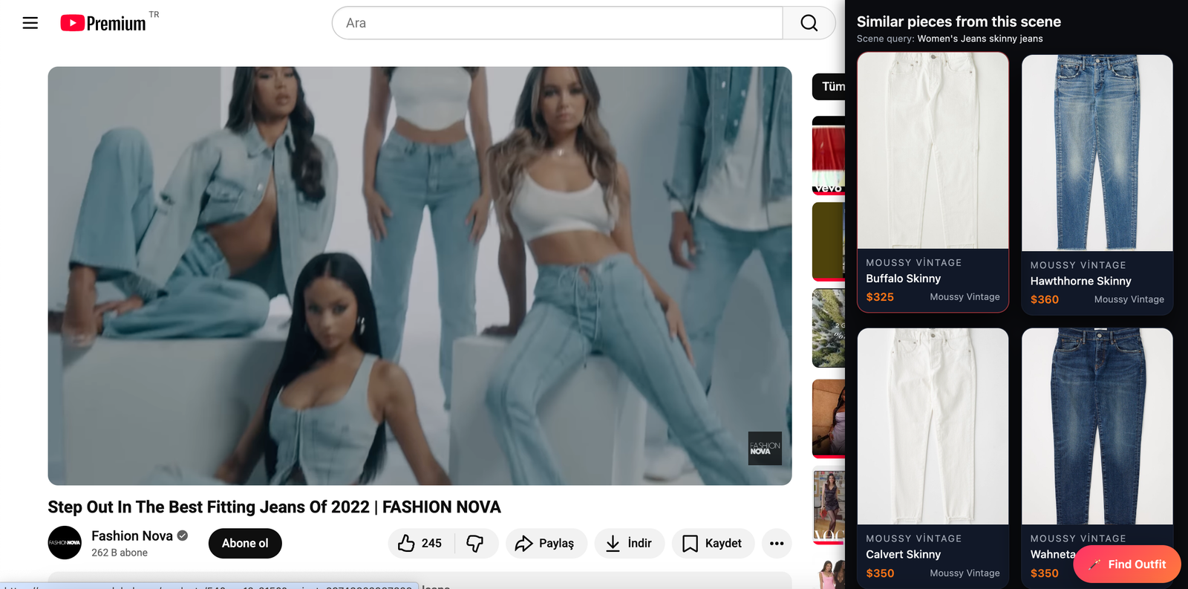Open the olive-colored recommended video thumbnail
Viewport: 1188px width, 589px height.
829,241
